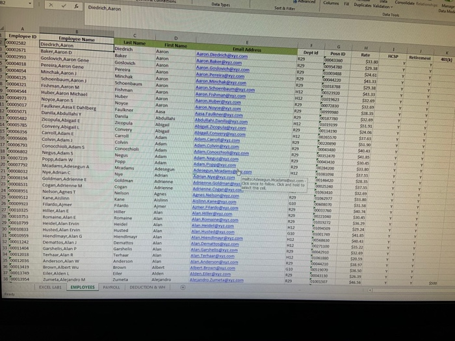Click the horizontal scrollbar left arrow
Screen dimensions: 455x341
(370, 290)
